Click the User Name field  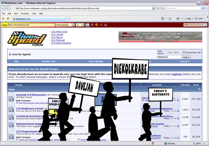(175, 52)
